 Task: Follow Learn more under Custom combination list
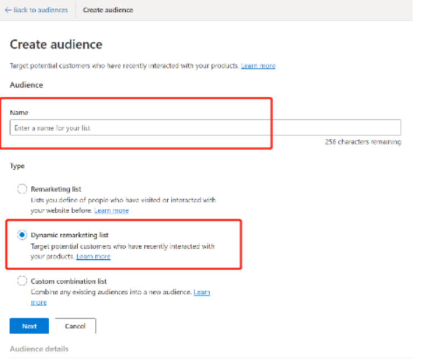tap(201, 292)
